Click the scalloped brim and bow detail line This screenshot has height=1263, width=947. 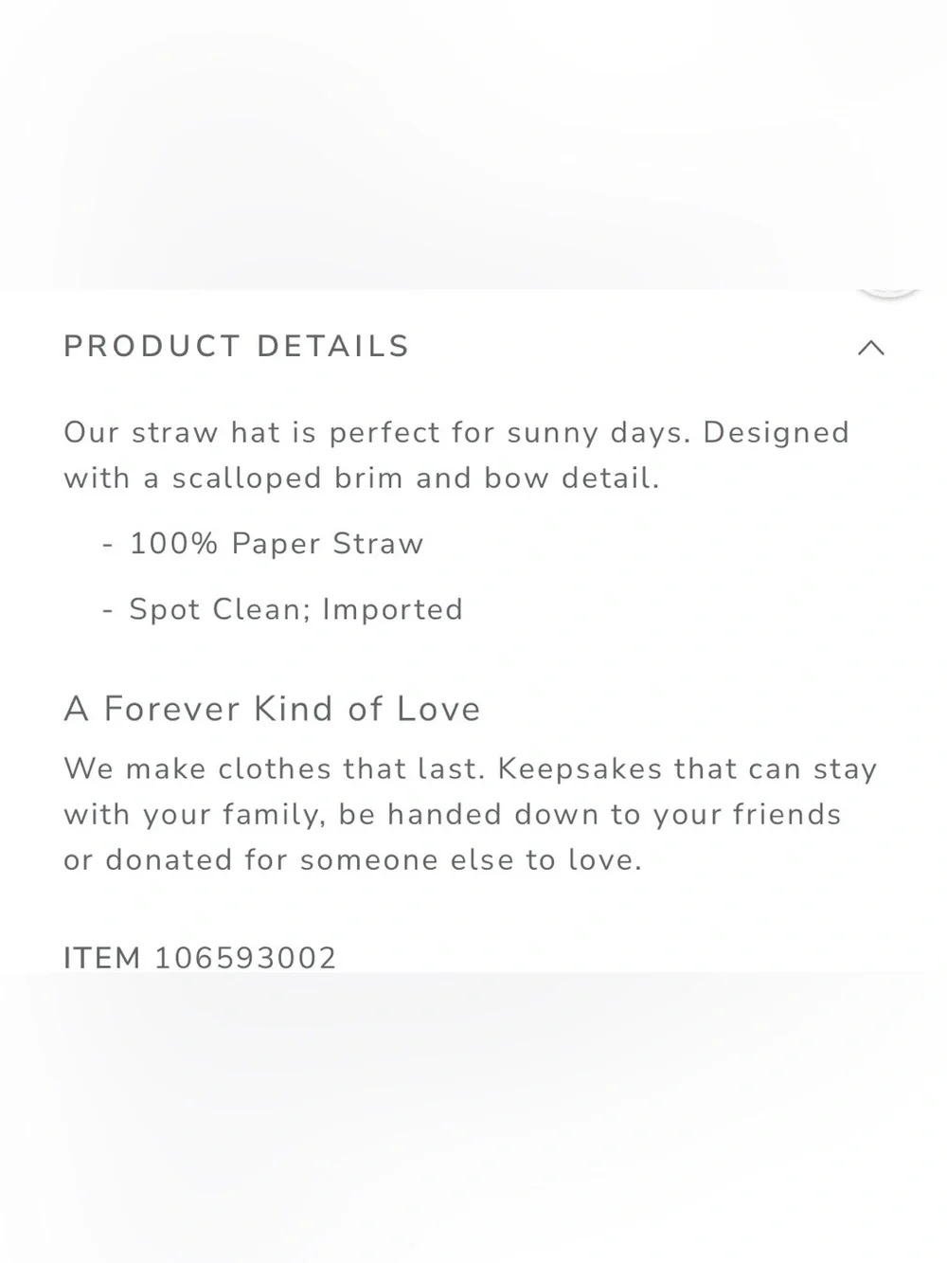pyautogui.click(x=362, y=478)
